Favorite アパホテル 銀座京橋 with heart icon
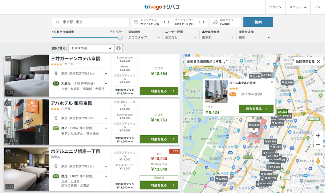The height and width of the screenshot is (193, 325). (x=8, y=103)
